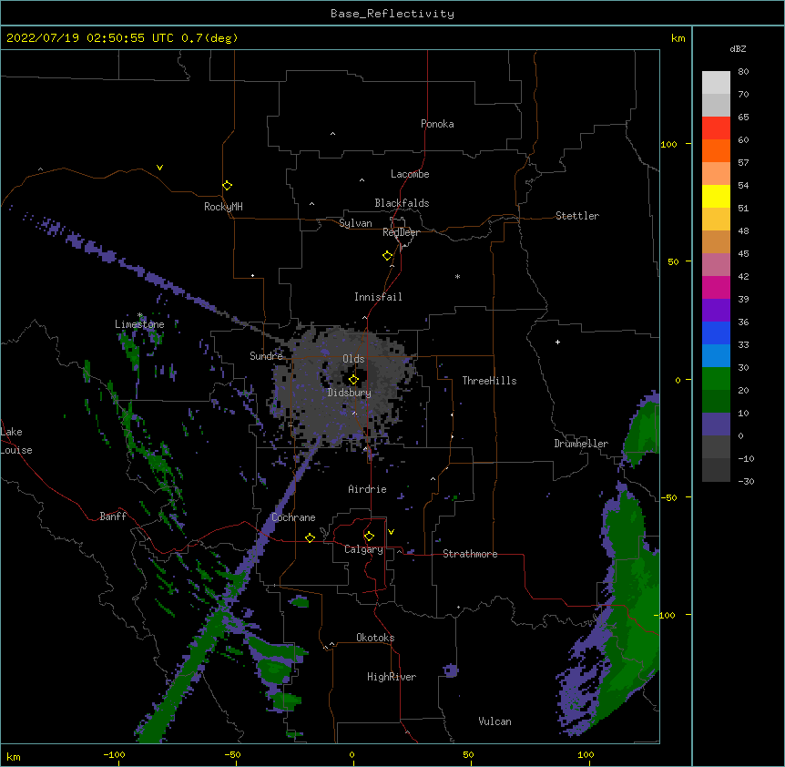Click the Lacombe town label
The height and width of the screenshot is (767, 785).
410,174
